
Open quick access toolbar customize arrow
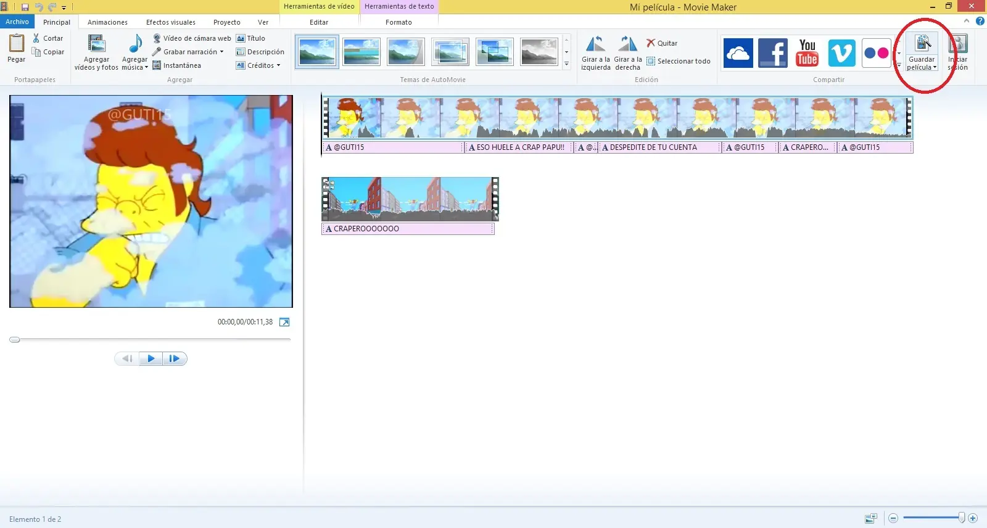[x=64, y=8]
